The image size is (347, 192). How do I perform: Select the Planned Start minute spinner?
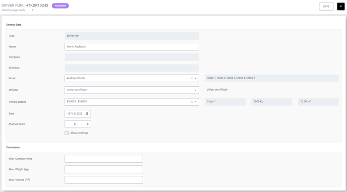88,124
